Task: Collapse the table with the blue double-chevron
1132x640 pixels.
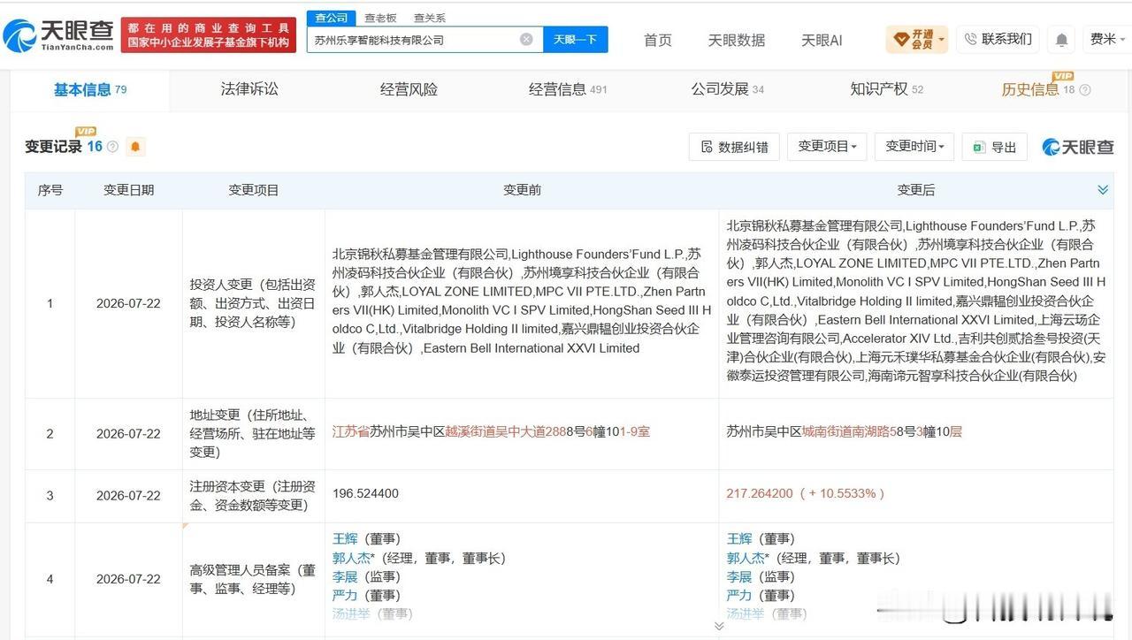Action: (1103, 190)
